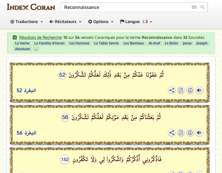Export verse 56 as PDF
The width and height of the screenshot is (222, 173).
(x=181, y=133)
